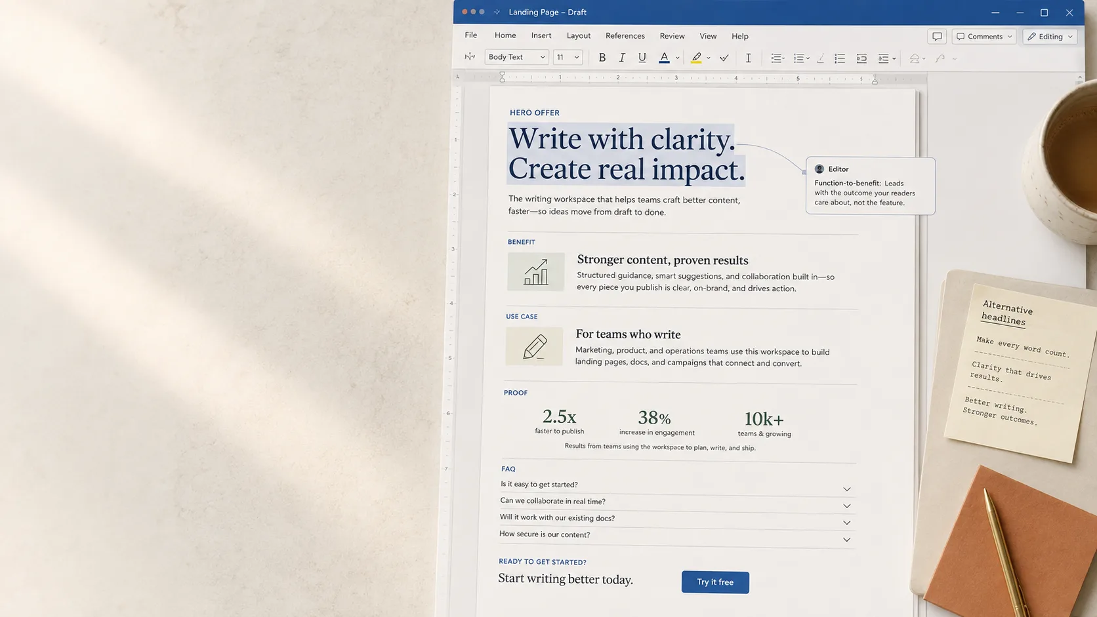The image size is (1097, 617).
Task: Click the app icon beside the Landing Page title
Action: point(497,12)
